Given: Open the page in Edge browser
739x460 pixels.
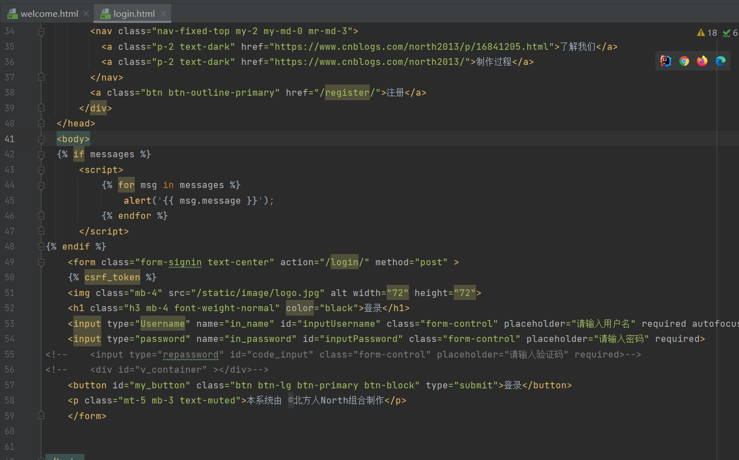Looking at the screenshot, I should 721,61.
